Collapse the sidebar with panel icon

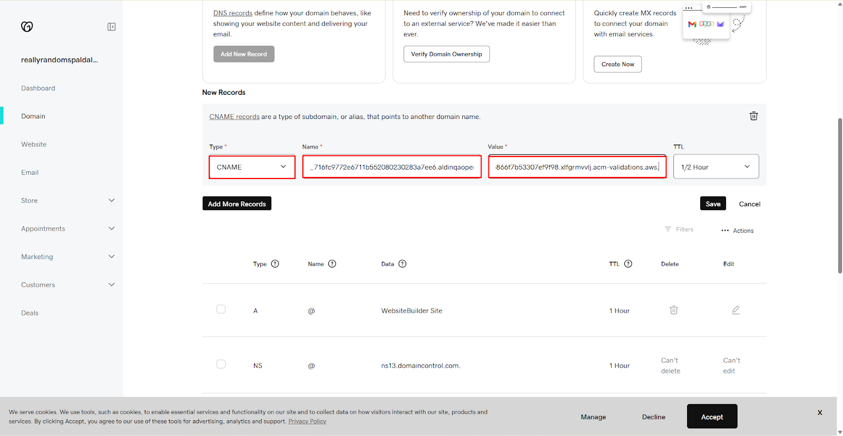111,27
